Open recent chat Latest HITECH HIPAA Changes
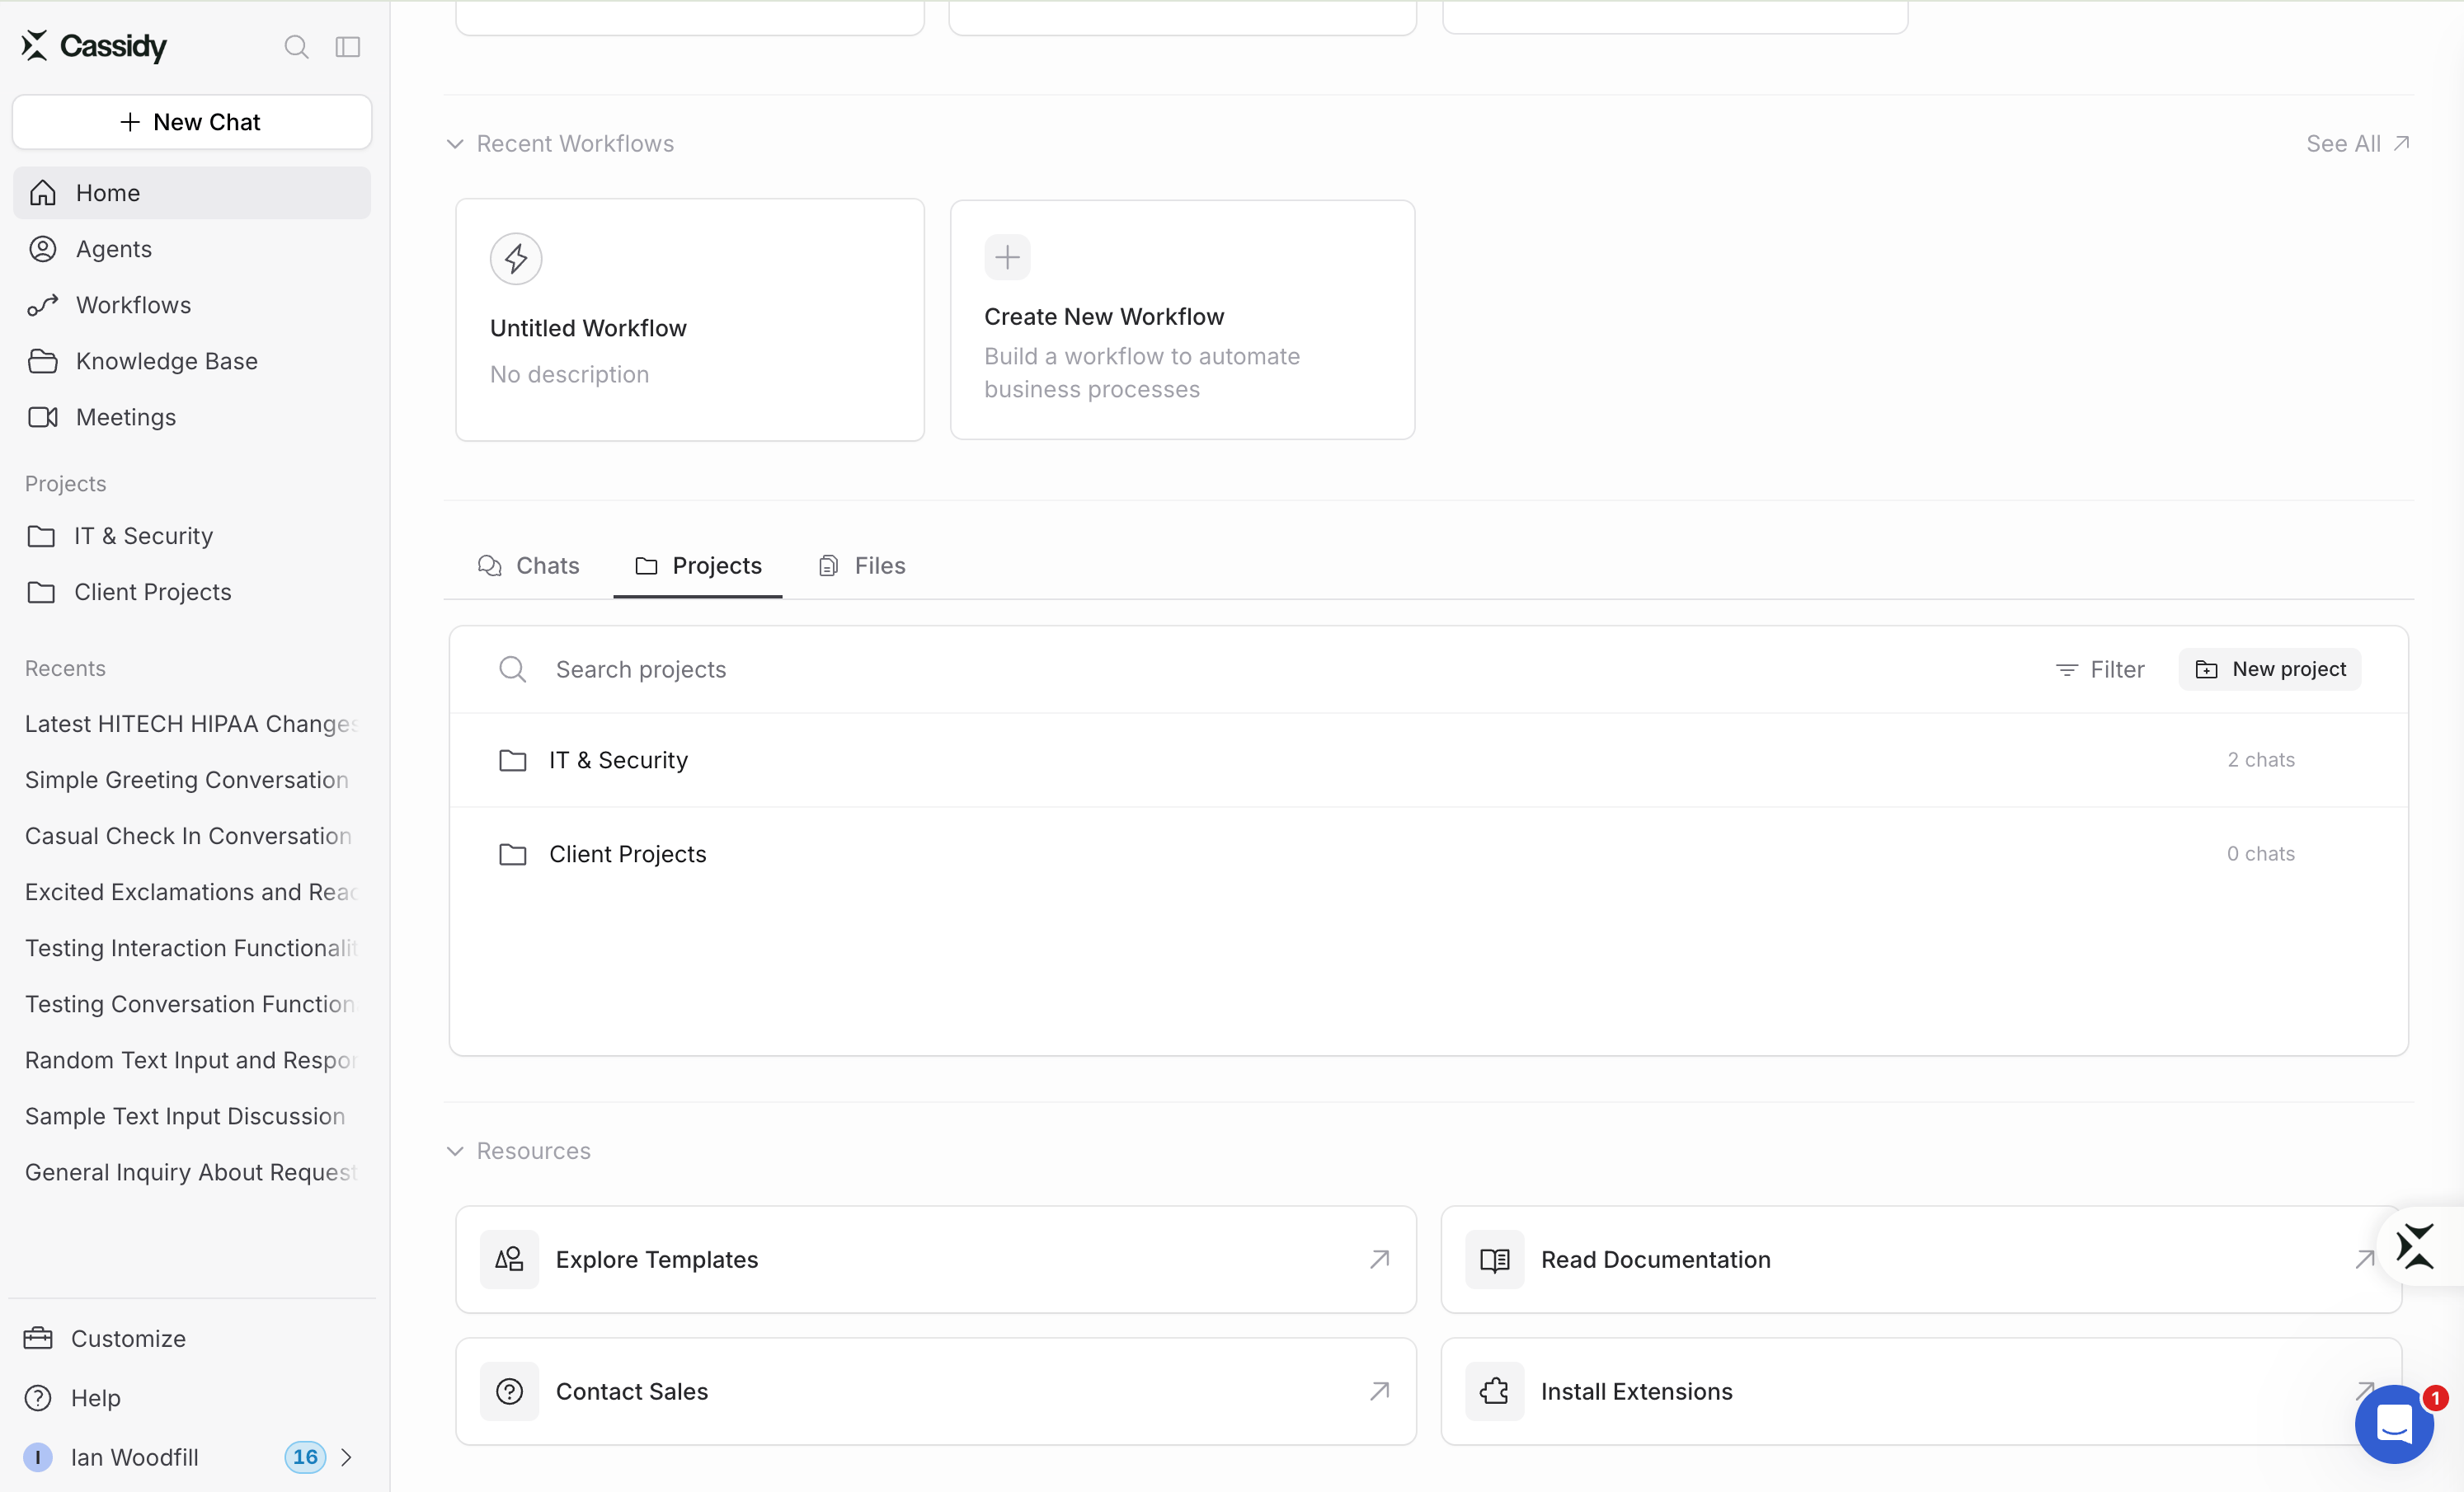2464x1492 pixels. click(192, 724)
